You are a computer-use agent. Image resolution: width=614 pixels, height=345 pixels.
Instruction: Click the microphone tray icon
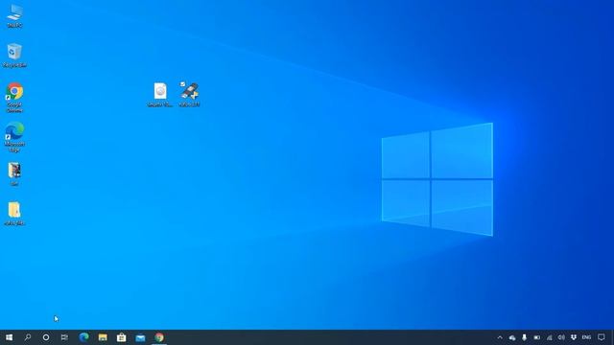point(525,337)
